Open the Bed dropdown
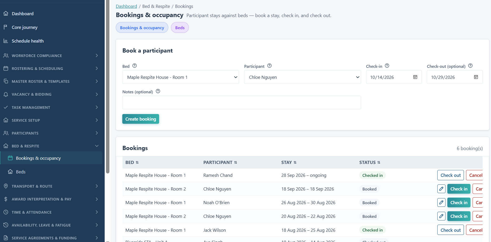The image size is (491, 242). click(181, 77)
